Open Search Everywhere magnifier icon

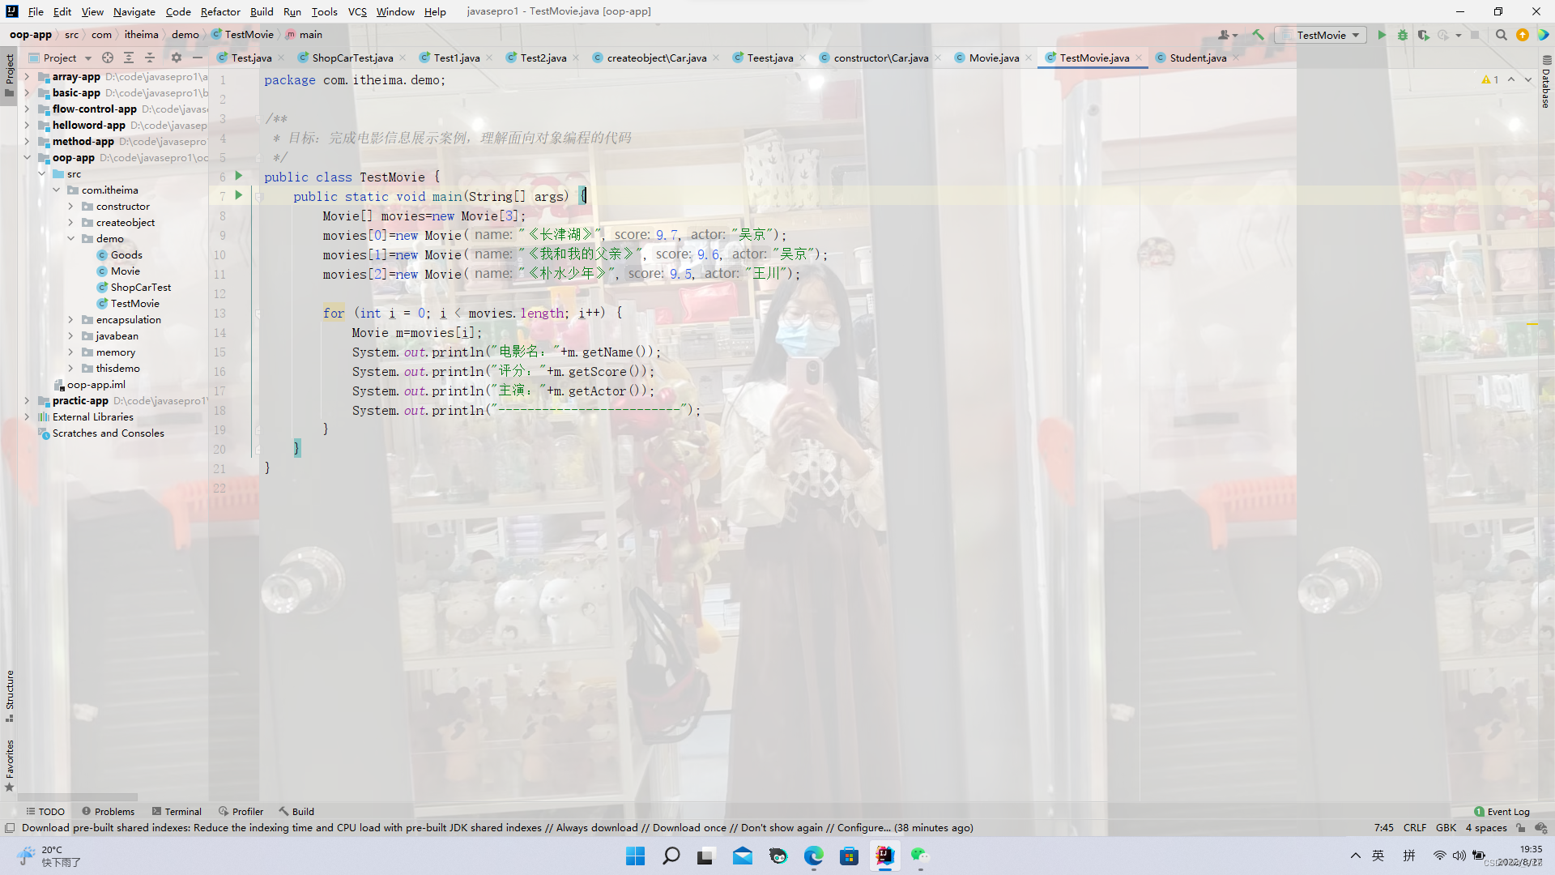click(1501, 35)
